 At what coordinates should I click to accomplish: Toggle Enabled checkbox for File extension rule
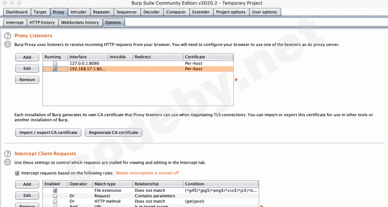(55, 190)
